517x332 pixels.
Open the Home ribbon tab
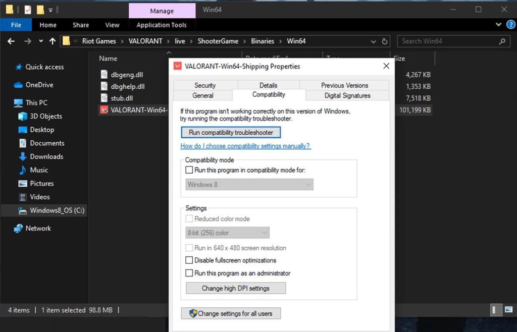point(48,25)
